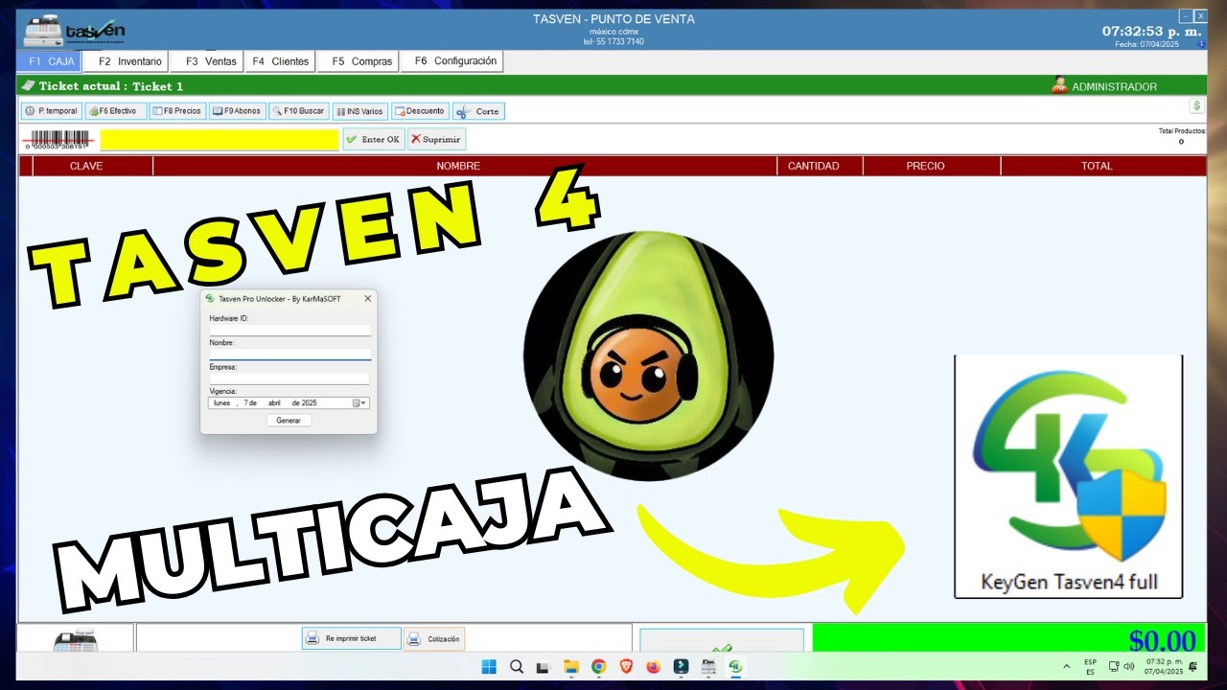This screenshot has width=1227, height=690.
Task: Click the green dollar icon under ADMINISTRADOR
Action: tap(1196, 105)
